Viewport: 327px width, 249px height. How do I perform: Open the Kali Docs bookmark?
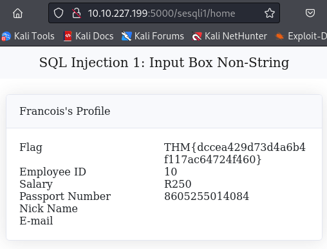click(x=89, y=36)
